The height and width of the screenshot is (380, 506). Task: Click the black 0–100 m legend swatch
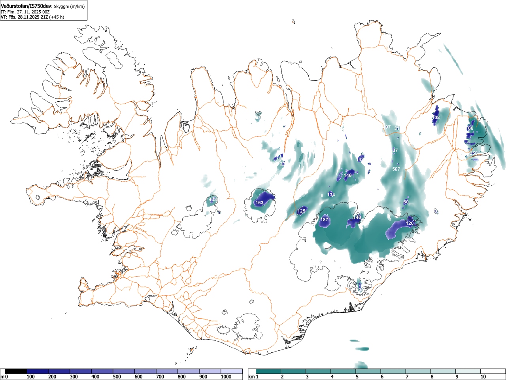click(x=16, y=371)
